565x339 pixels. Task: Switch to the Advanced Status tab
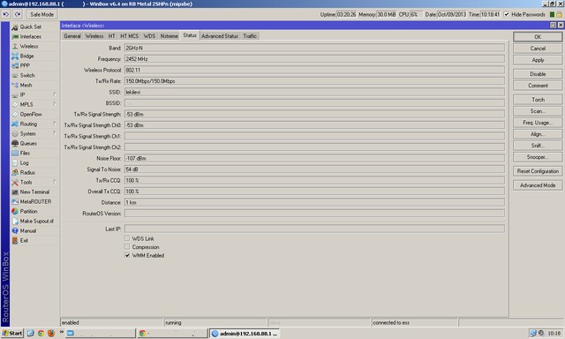click(220, 36)
